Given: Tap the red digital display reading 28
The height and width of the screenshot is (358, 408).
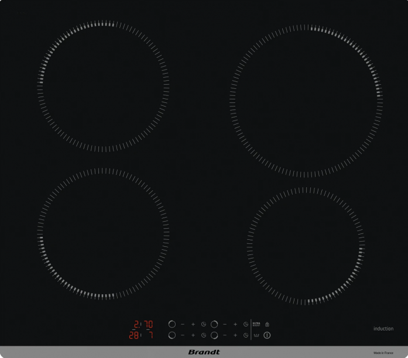Looking at the screenshot, I should [x=134, y=335].
